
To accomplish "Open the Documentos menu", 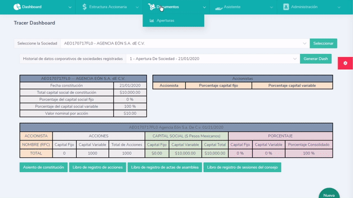I will point(176,7).
